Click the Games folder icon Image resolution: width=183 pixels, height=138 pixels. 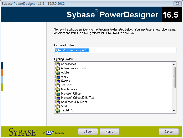point(58,81)
